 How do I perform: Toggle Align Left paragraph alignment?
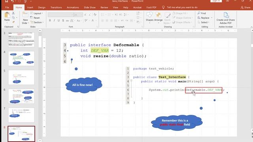pyautogui.click(x=102, y=21)
